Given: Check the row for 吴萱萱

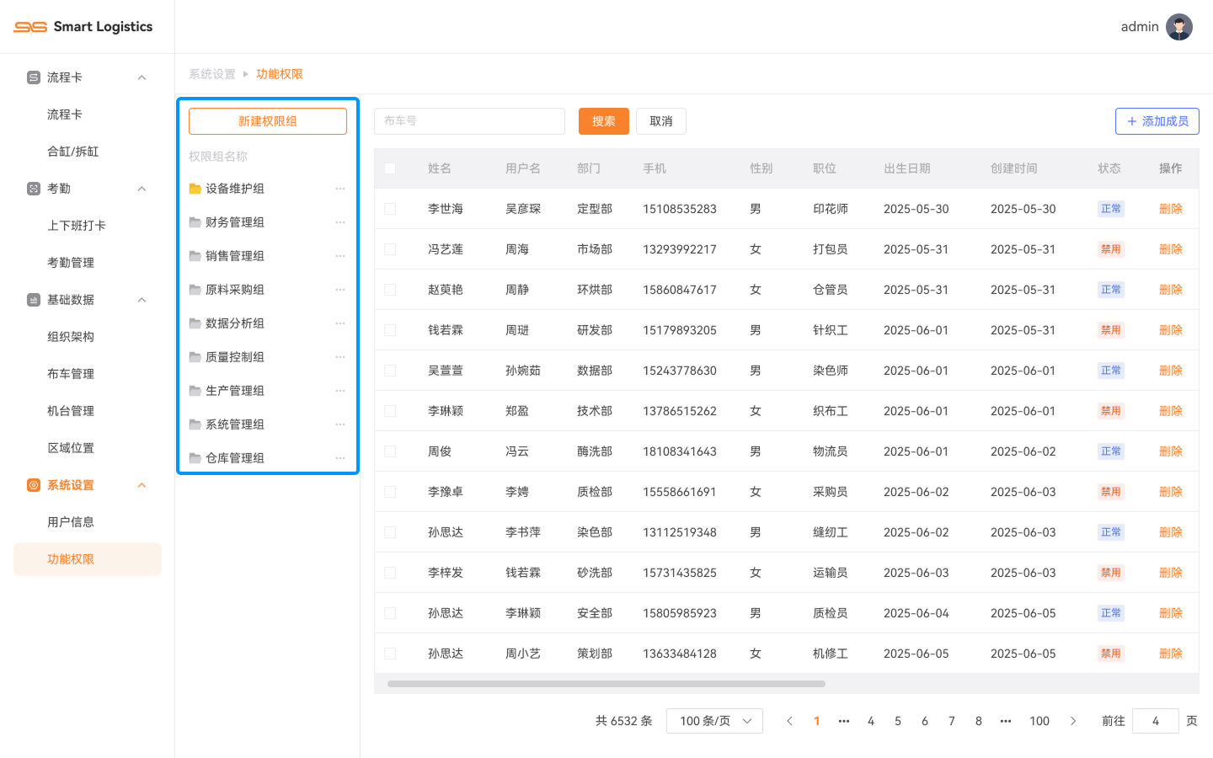Looking at the screenshot, I should coord(390,371).
